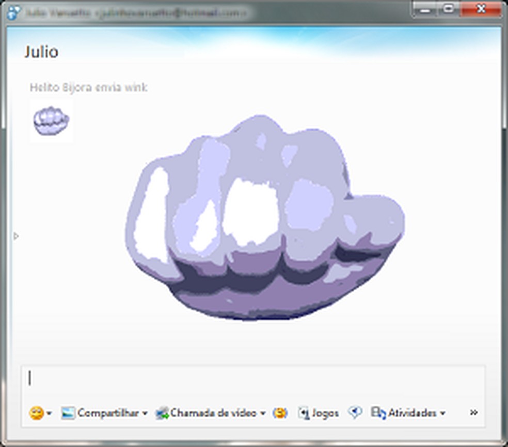Open Jogos to play a game
Screen dimensions: 508x447
[304, 413]
